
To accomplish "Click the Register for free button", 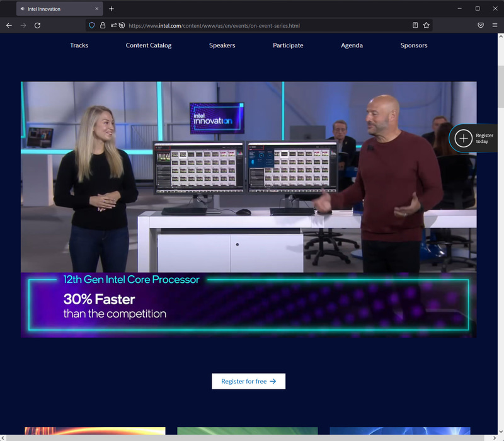I will 248,381.
